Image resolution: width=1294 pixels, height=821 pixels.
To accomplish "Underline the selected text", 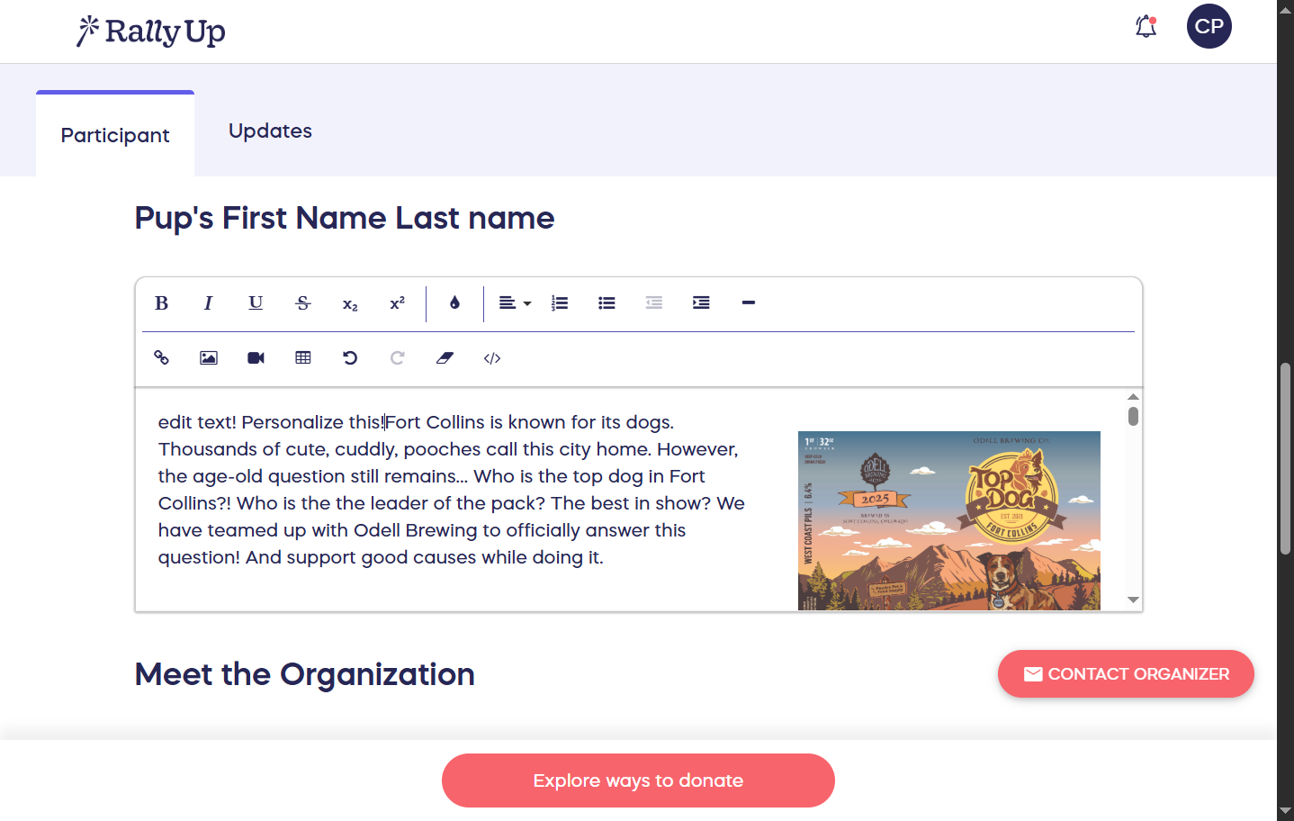I will (256, 303).
